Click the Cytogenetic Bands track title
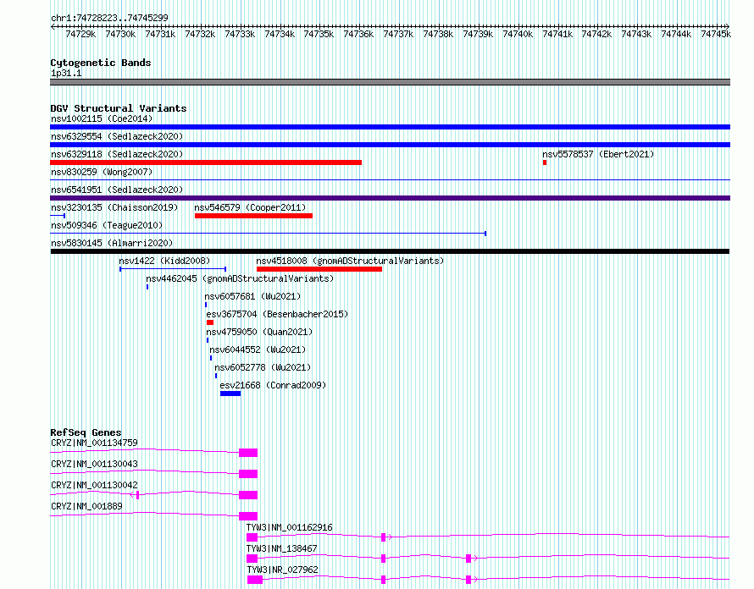The image size is (754, 589). [101, 63]
